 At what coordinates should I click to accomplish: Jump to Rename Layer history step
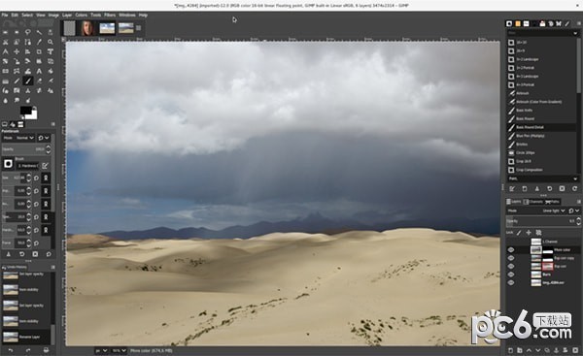click(x=26, y=337)
